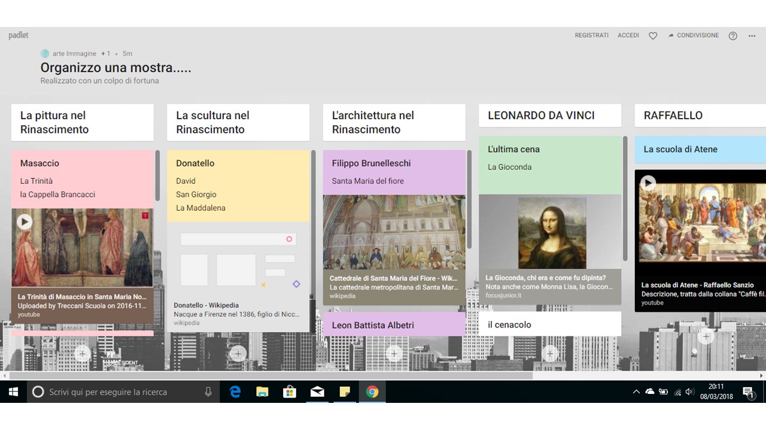
Task: Open the Donatello - Wikipedia link card
Action: tap(238, 314)
